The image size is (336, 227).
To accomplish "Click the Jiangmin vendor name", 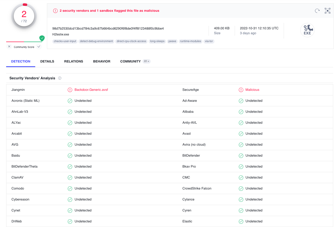I will pos(18,90).
